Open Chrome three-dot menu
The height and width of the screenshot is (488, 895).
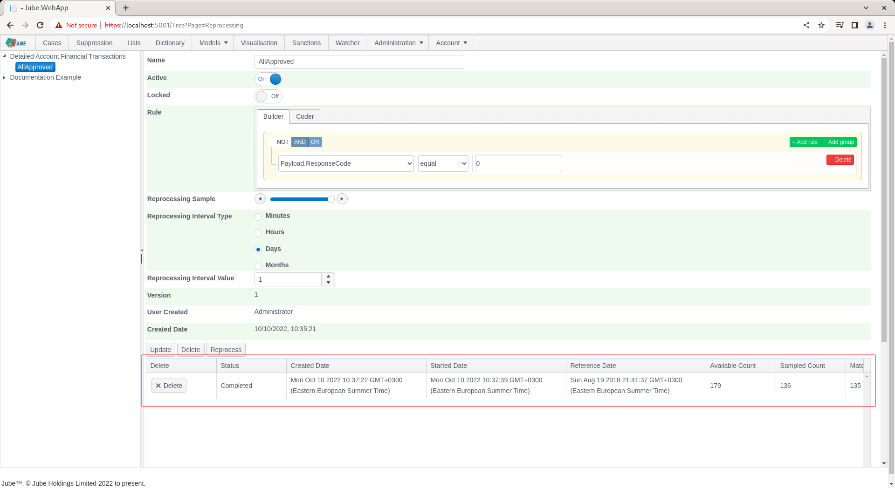point(885,25)
